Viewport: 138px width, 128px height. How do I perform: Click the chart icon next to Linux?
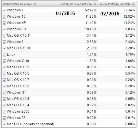[x=4, y=55]
